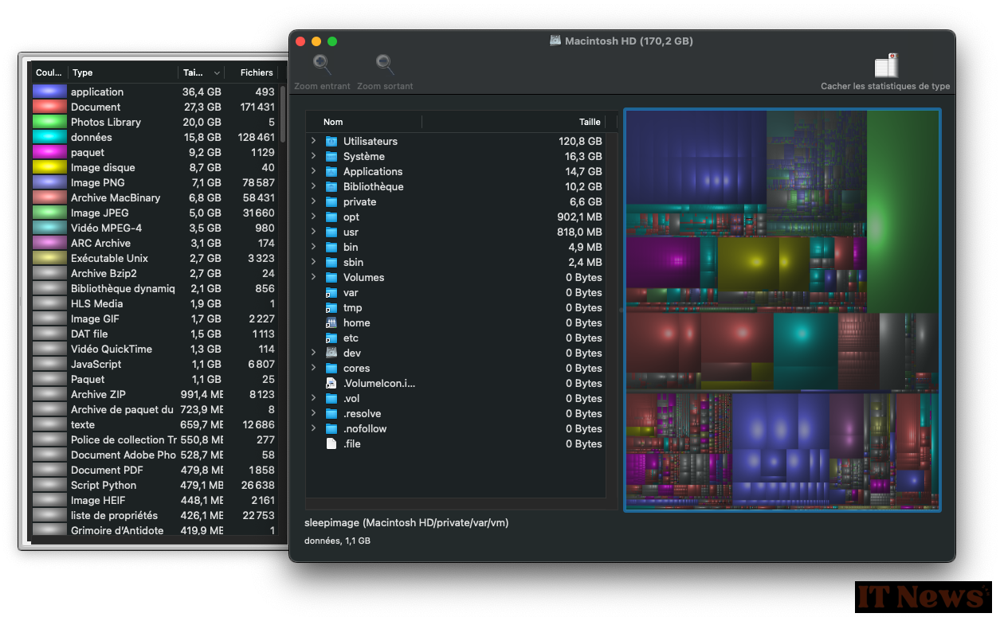
Task: Expand the usr folder row
Action: (x=313, y=232)
